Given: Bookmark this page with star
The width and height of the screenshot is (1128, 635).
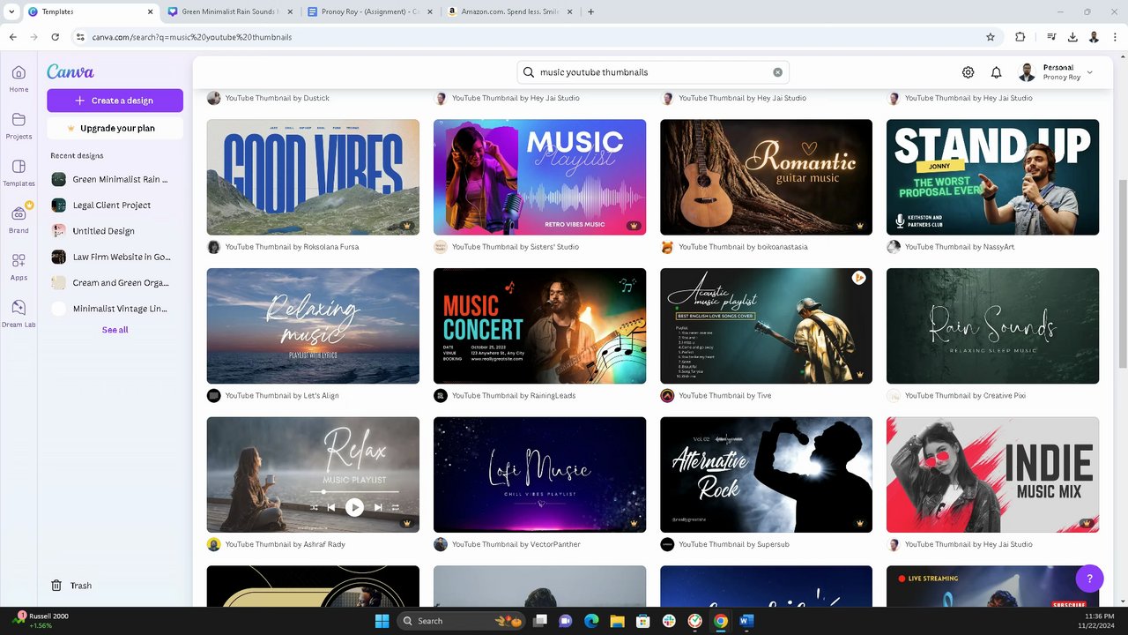Looking at the screenshot, I should click(x=991, y=37).
